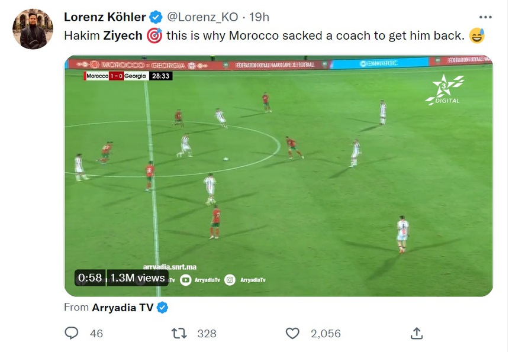The image size is (509, 352).
Task: Click the 0:58 video duration badge
Action: (90, 277)
